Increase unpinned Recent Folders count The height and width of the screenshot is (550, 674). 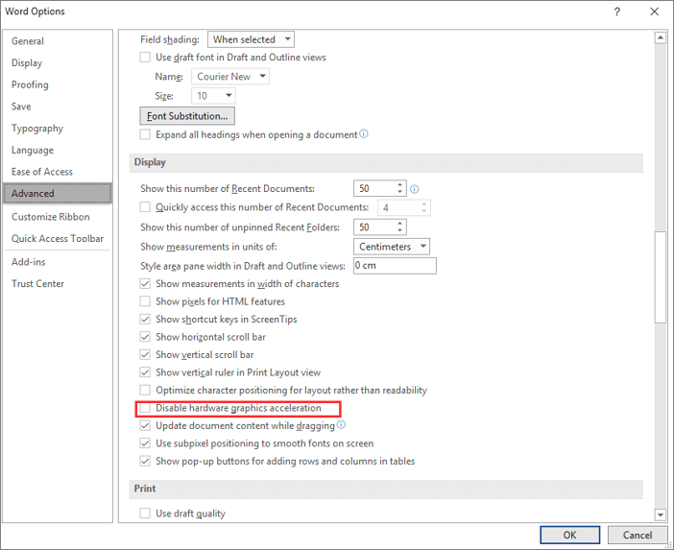tap(400, 224)
